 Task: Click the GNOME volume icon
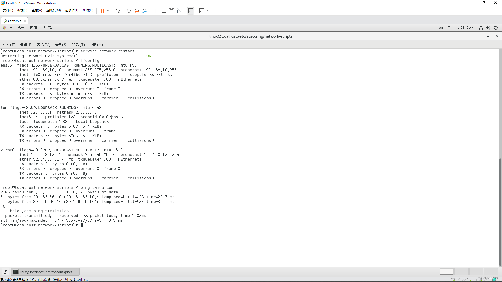coord(488,28)
